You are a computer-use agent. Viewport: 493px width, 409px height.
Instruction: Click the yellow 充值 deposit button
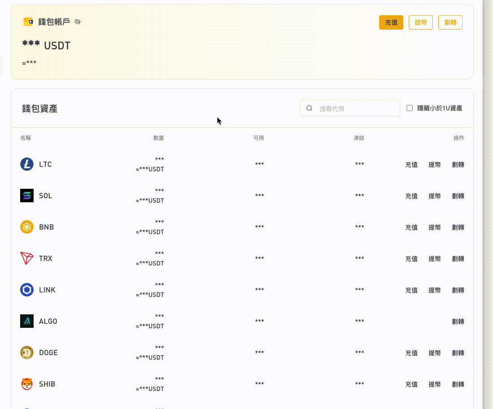[x=391, y=22]
